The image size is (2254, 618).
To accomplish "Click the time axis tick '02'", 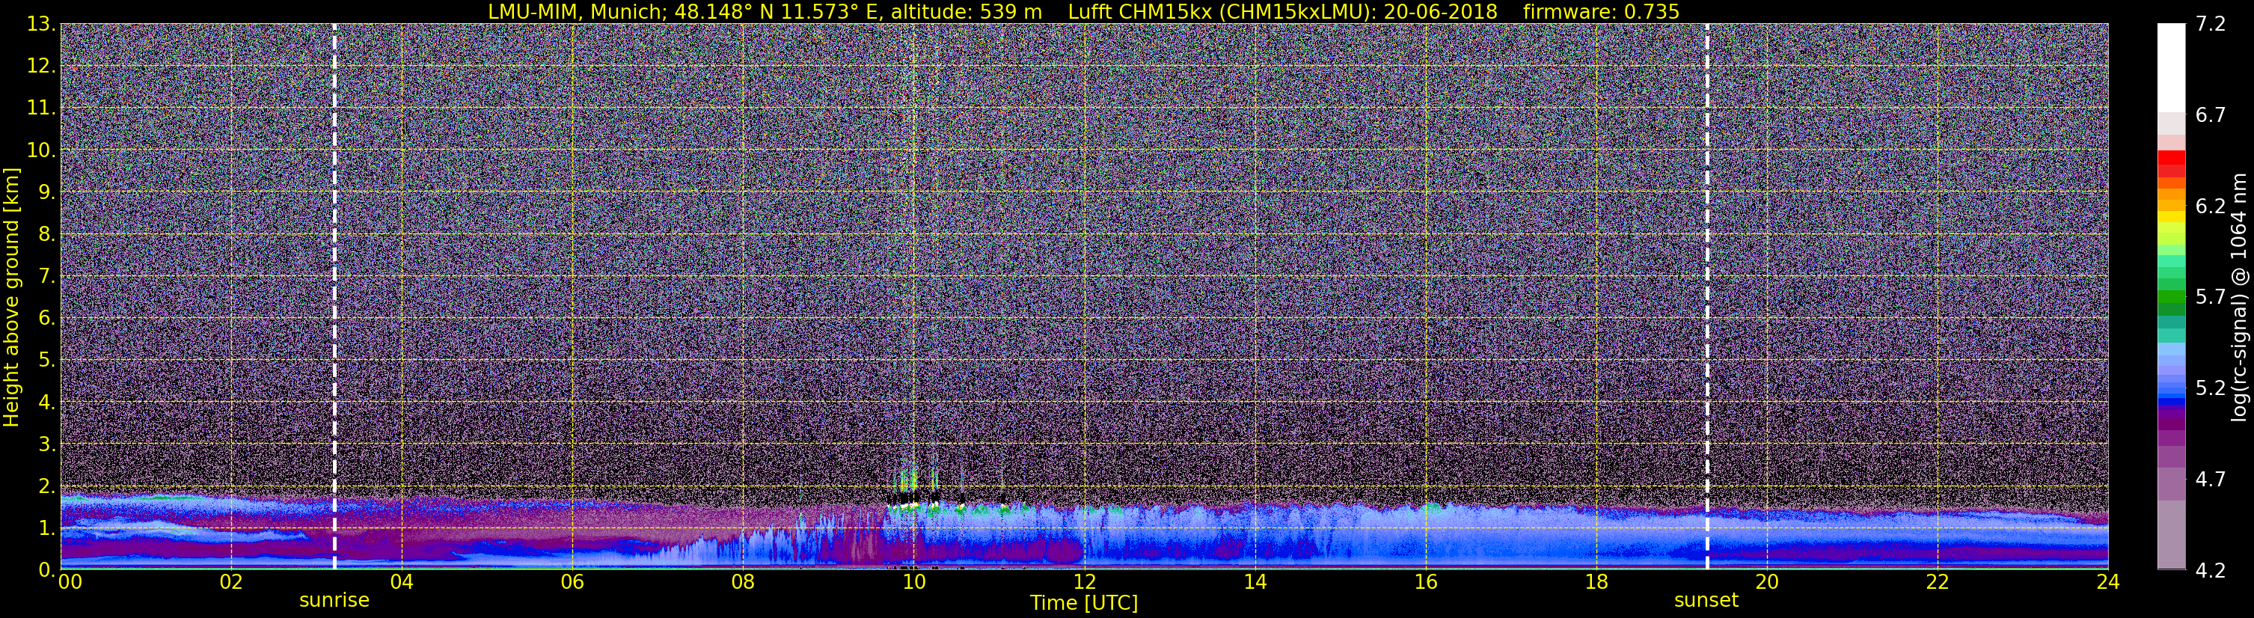I will point(231,582).
